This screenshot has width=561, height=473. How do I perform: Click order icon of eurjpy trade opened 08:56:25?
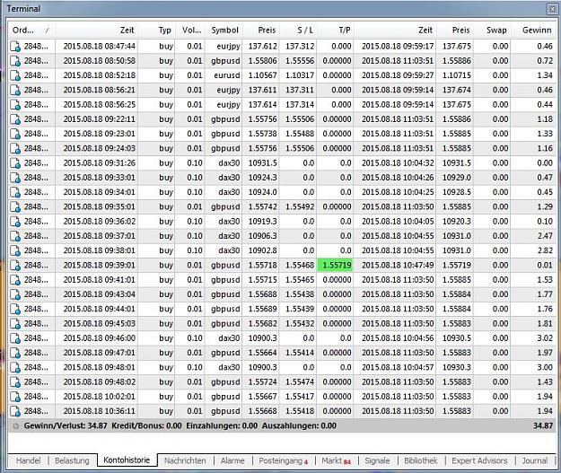click(x=15, y=105)
